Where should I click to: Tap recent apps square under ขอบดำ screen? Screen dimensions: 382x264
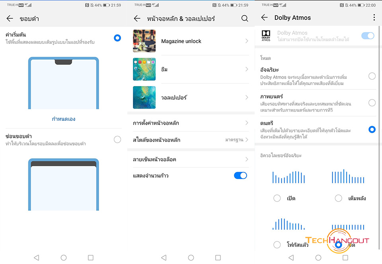pos(91,257)
